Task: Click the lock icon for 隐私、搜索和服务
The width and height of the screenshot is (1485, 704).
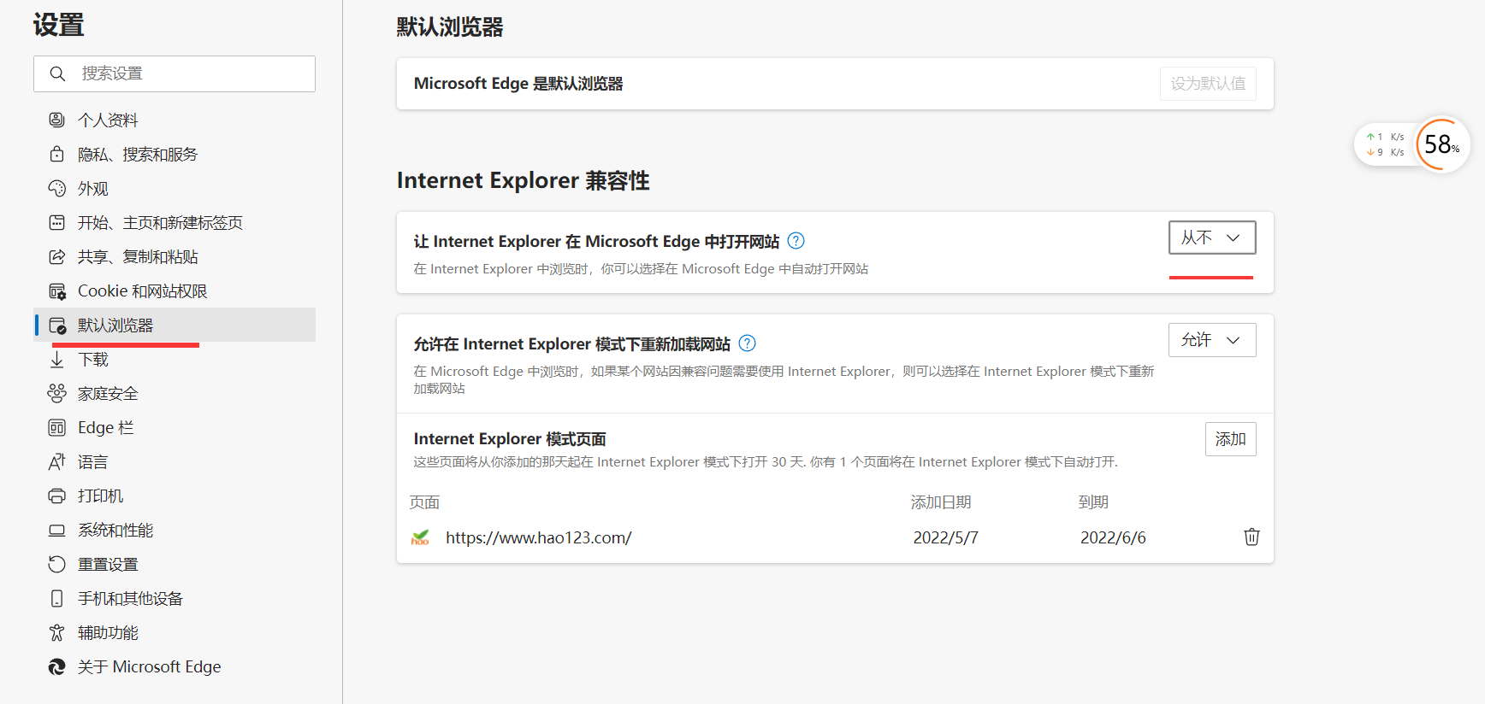Action: click(56, 154)
